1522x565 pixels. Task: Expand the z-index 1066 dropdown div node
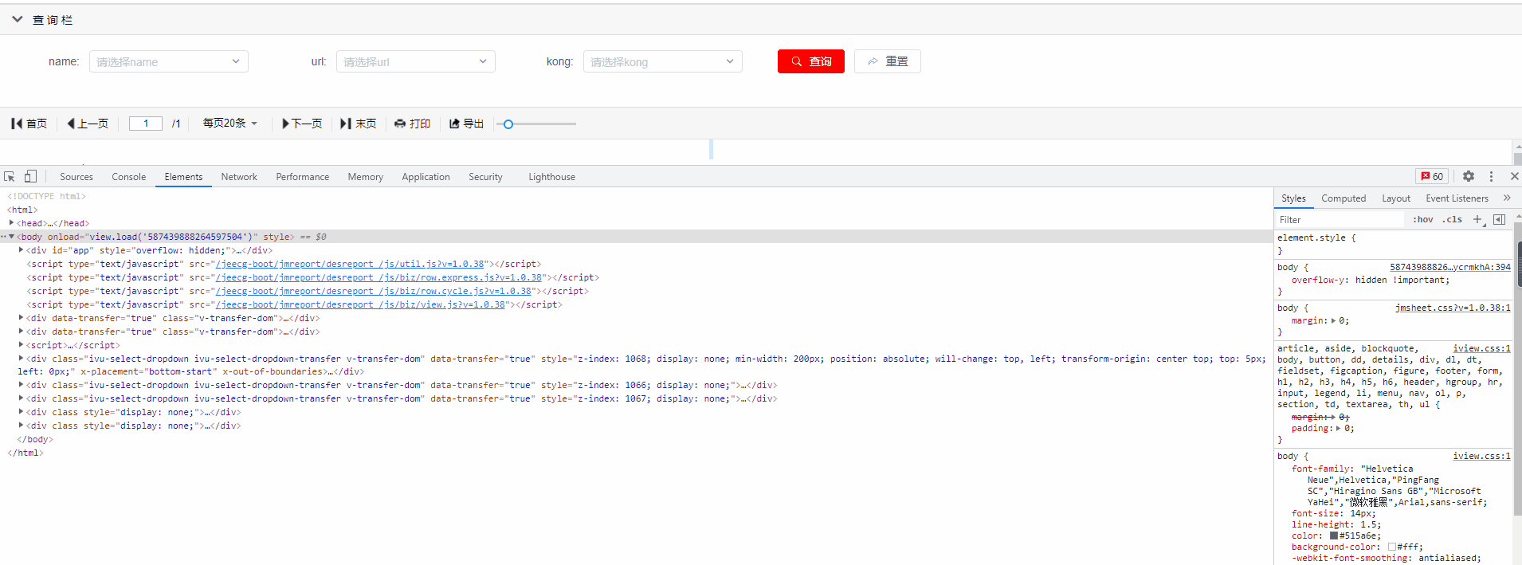(22, 385)
